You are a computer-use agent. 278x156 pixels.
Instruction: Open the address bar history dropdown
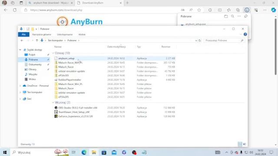coord(196,40)
